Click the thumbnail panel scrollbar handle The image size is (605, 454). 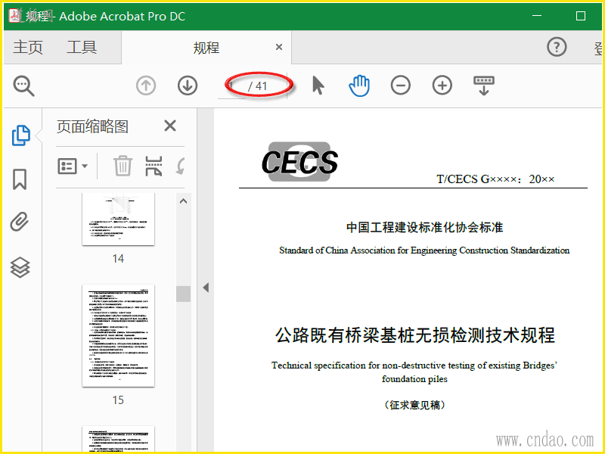pos(184,294)
